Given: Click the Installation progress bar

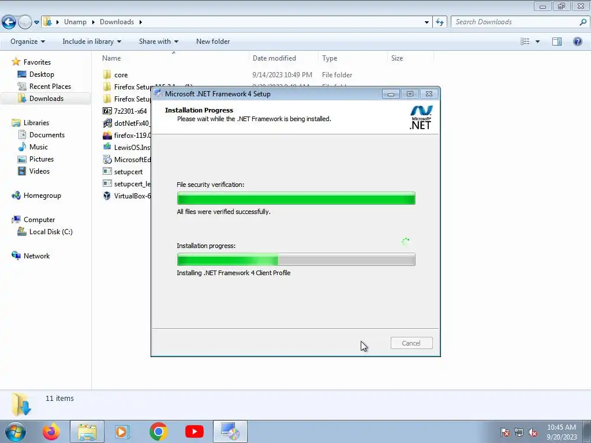Looking at the screenshot, I should click(x=296, y=259).
